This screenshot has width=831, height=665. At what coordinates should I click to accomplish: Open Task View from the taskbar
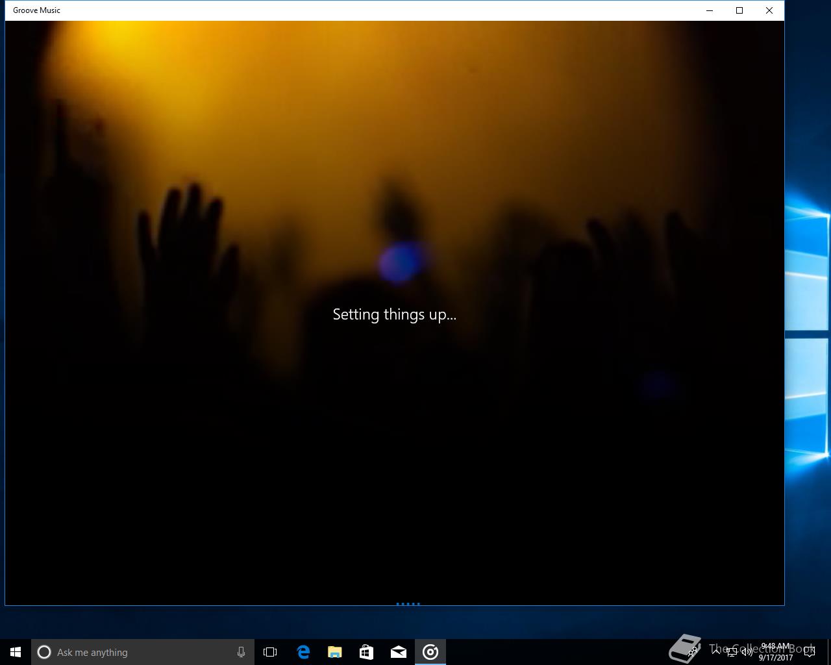pos(270,652)
